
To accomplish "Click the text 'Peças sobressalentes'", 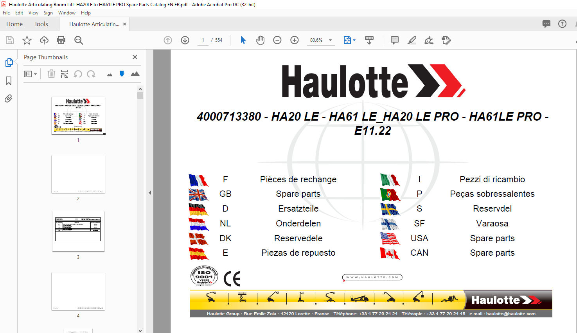I will pos(492,194).
